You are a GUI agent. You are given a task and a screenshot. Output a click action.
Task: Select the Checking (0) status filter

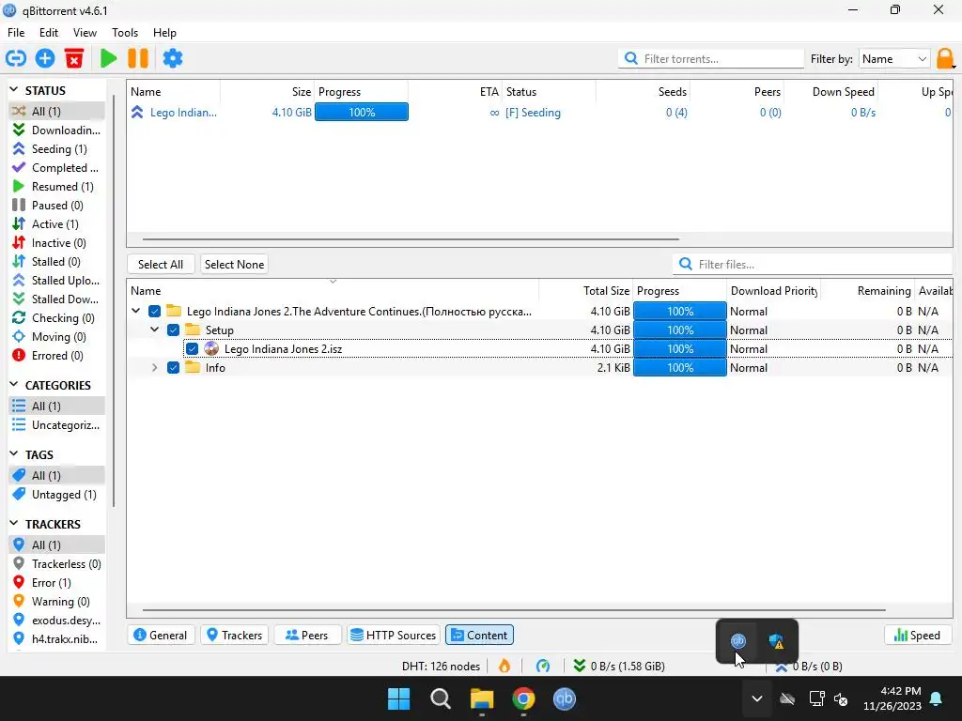tap(56, 317)
